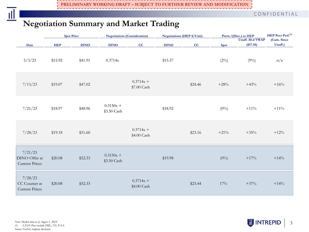Click the '$23.16' CC $/Unit value
Viewport: 309px width, 232px height.
tap(196, 132)
